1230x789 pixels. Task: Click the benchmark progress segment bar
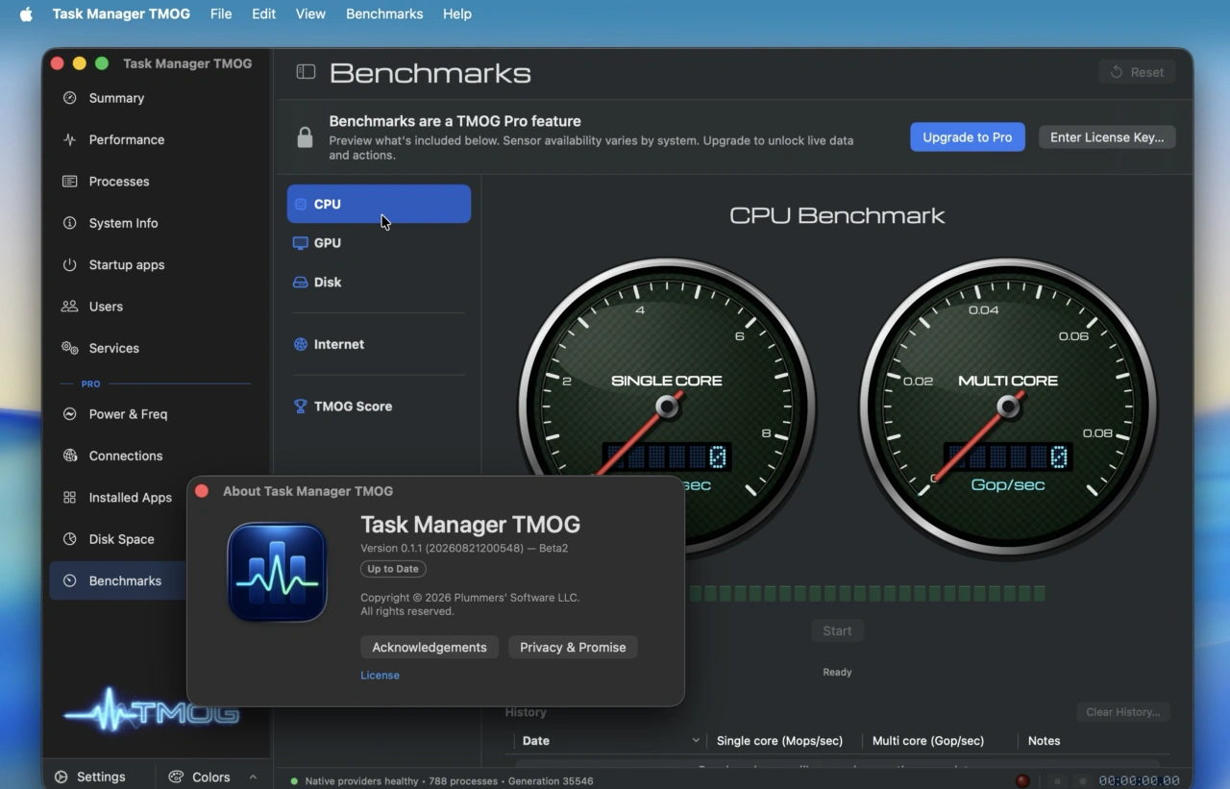coord(868,594)
